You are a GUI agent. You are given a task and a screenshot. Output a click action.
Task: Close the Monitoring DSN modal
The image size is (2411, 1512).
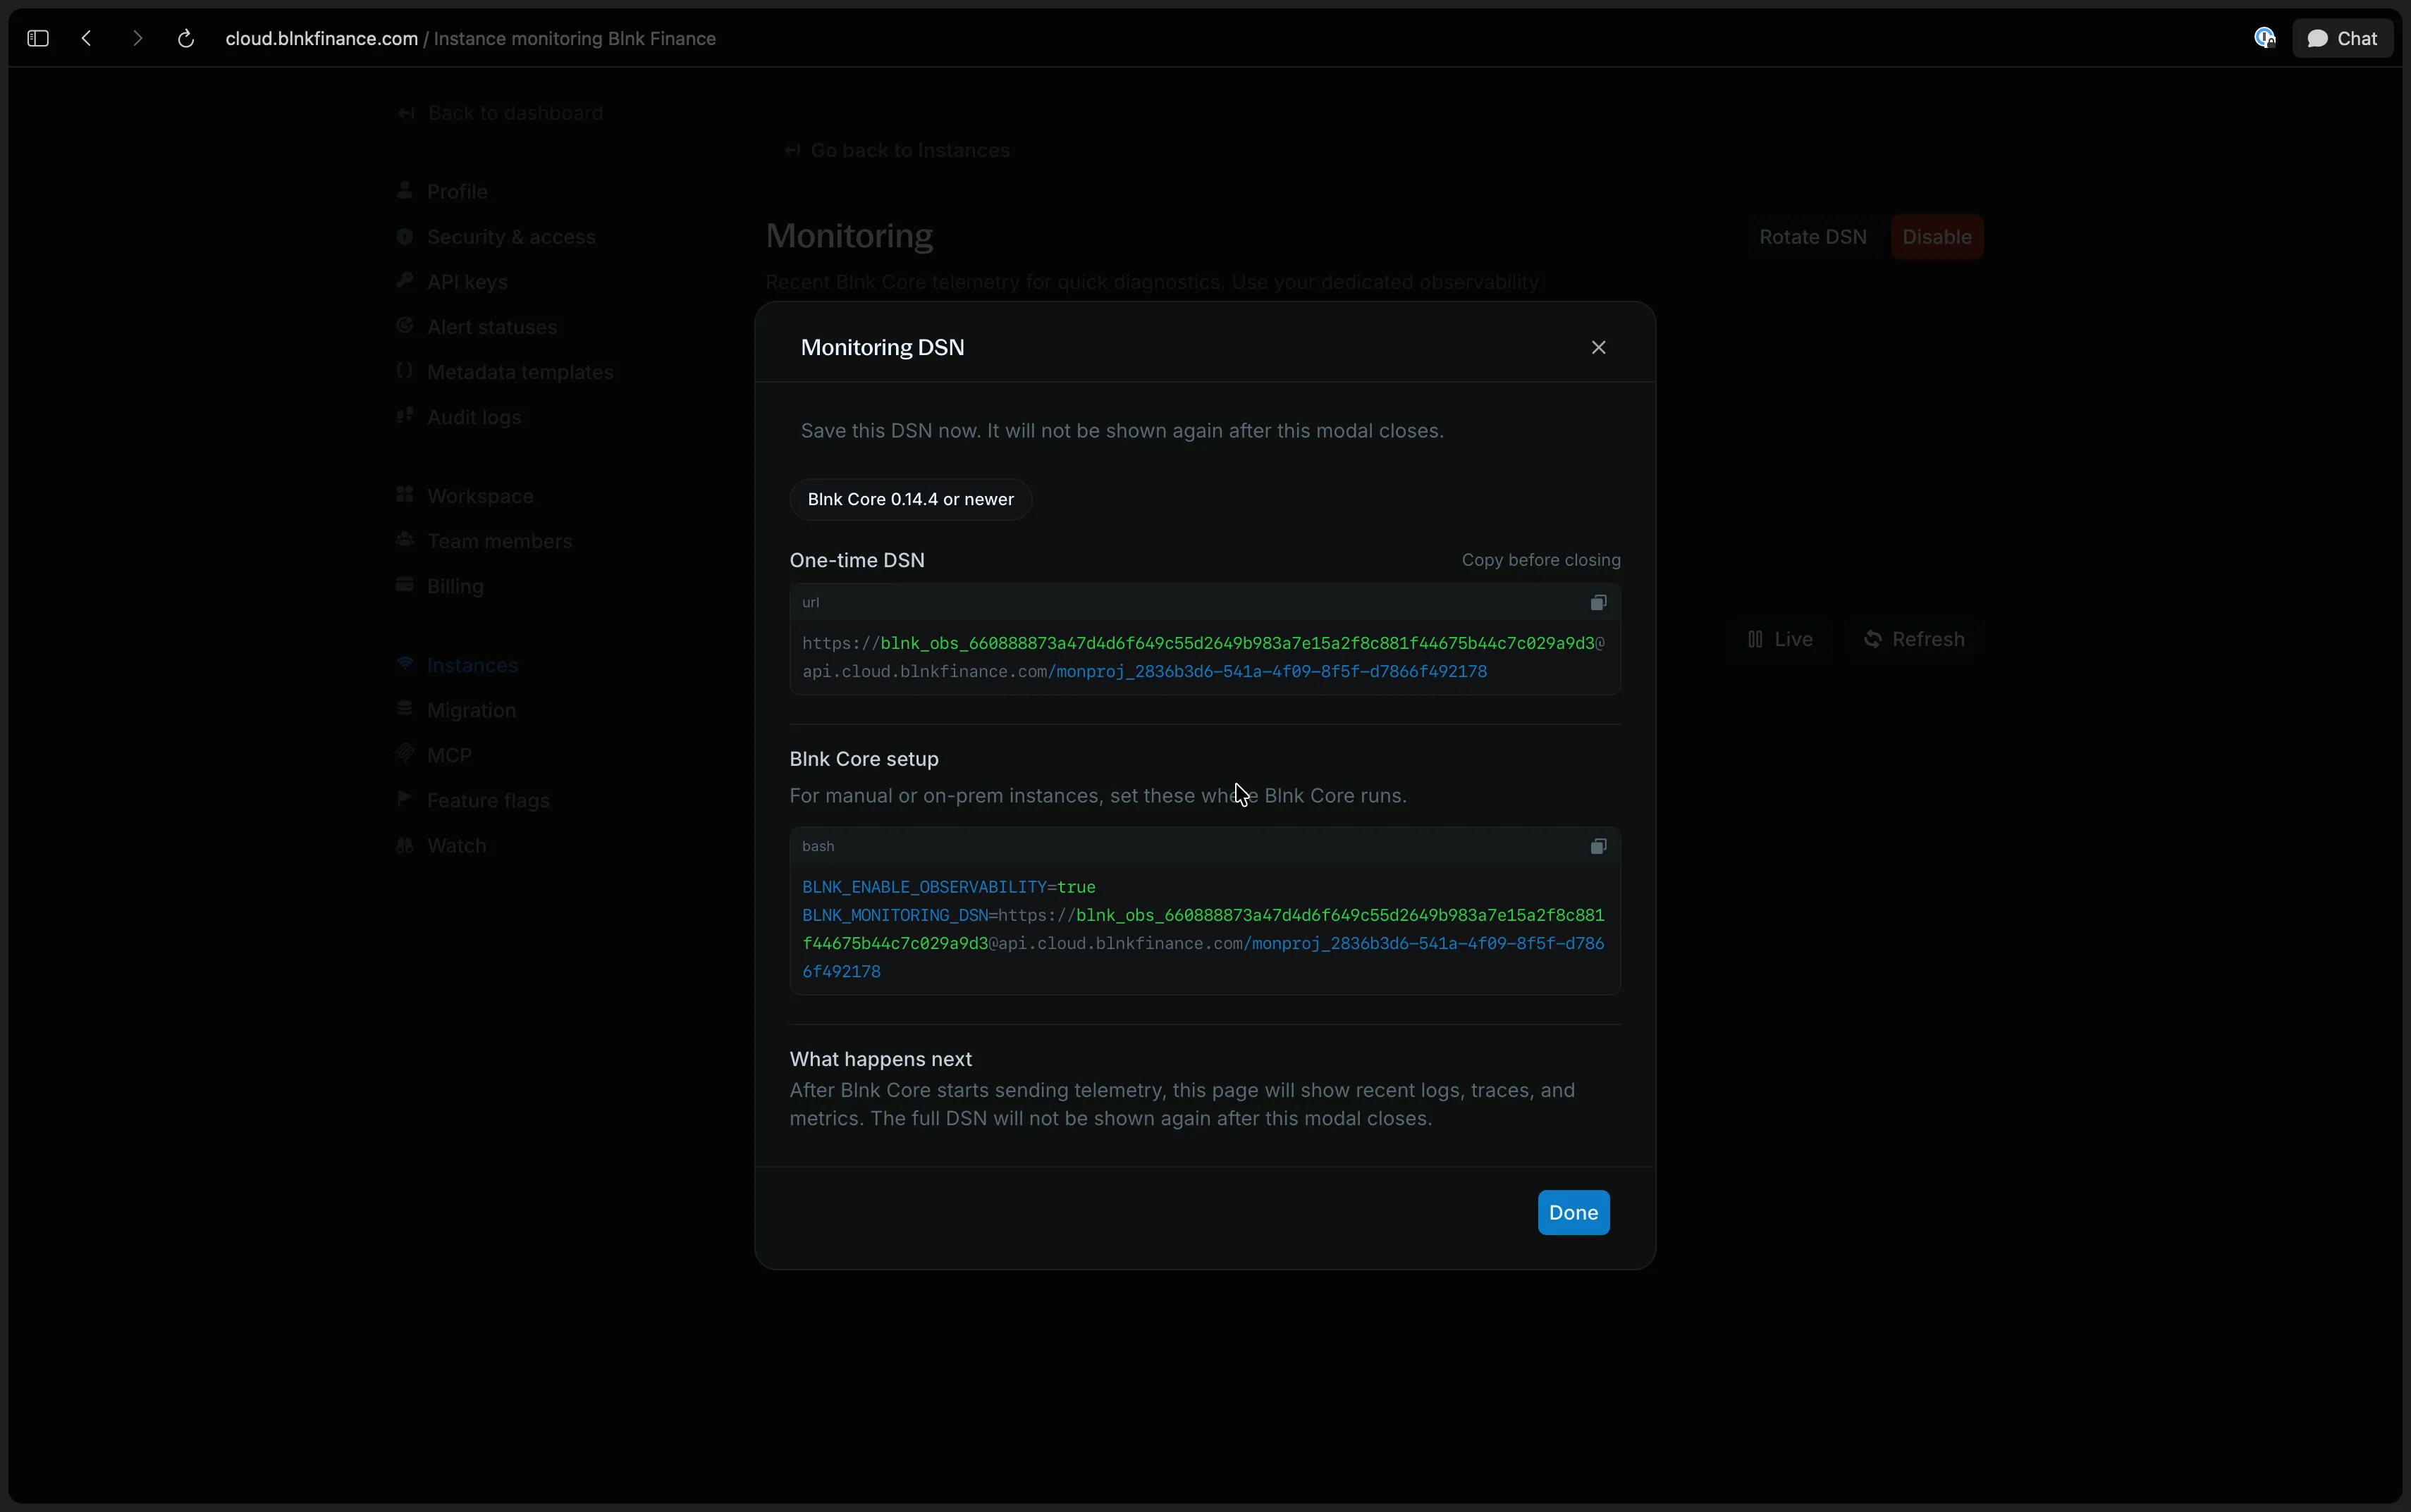[x=1597, y=347]
